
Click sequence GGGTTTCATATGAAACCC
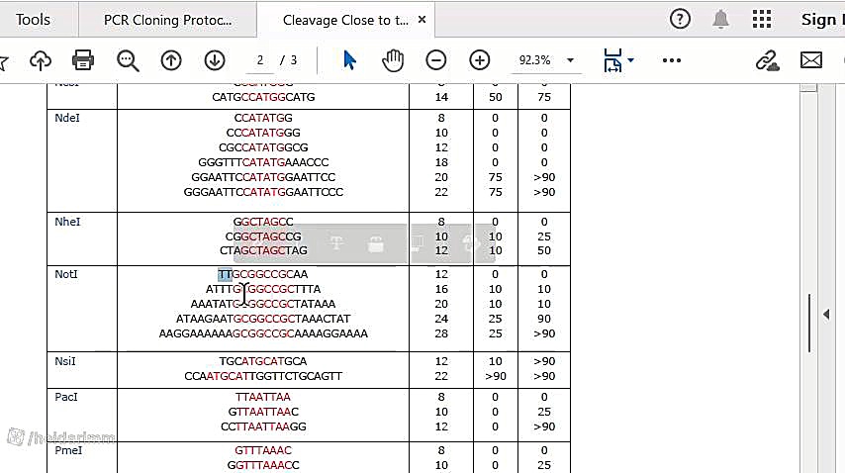pos(263,162)
